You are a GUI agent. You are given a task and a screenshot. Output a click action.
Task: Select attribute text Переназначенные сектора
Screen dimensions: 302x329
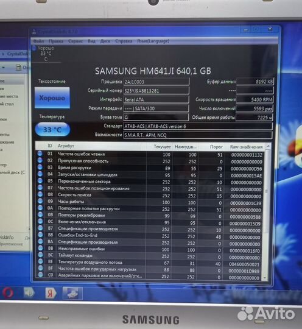84,182
